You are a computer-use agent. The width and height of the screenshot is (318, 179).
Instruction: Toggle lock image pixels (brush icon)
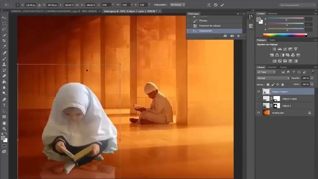pos(273,85)
